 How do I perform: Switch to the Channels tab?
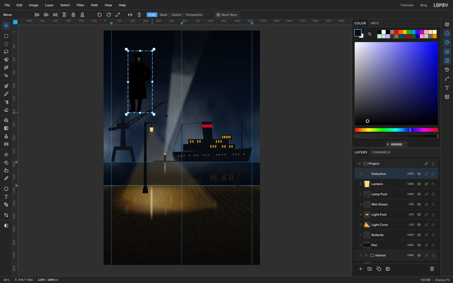[x=381, y=152]
